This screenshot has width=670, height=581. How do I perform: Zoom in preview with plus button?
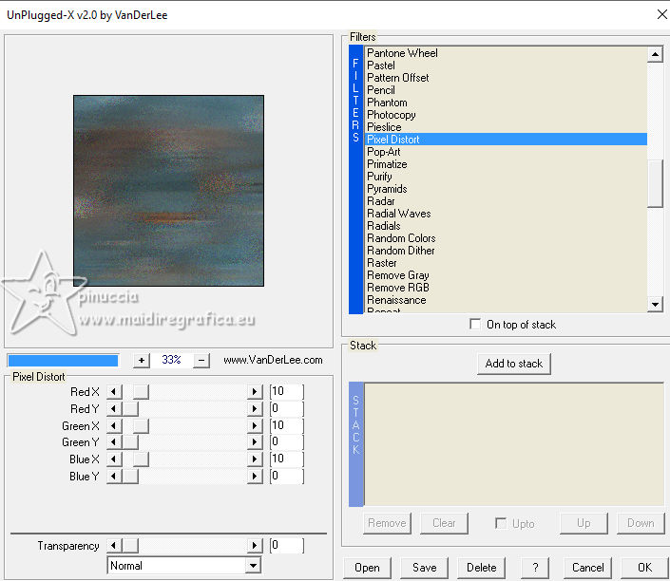point(142,361)
